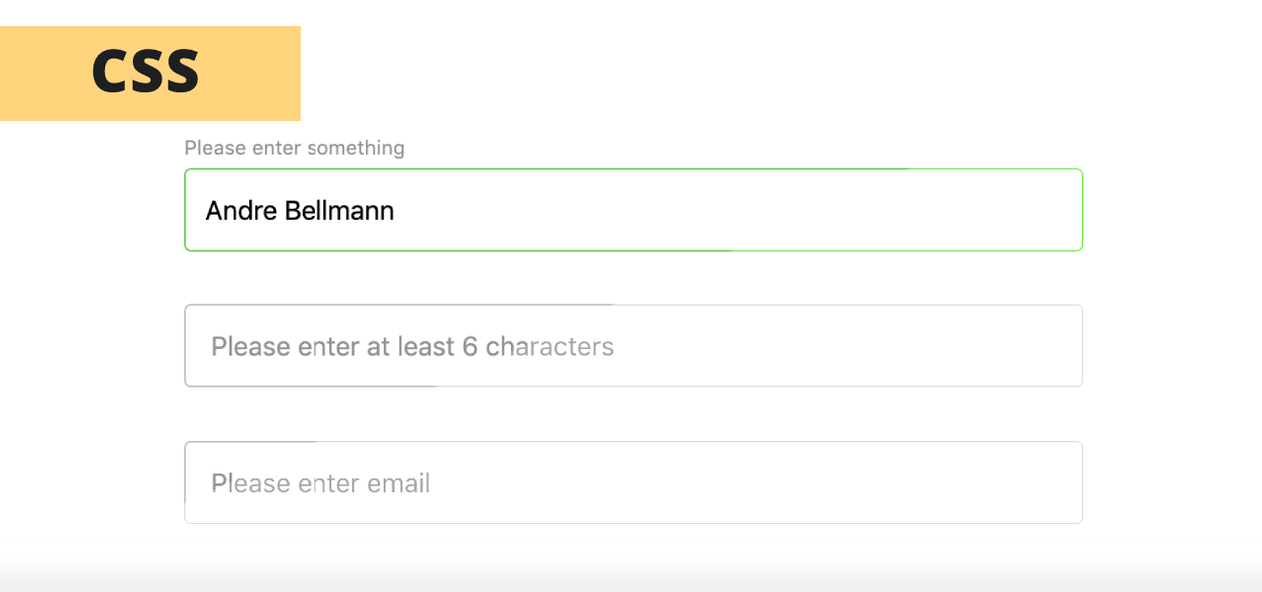This screenshot has height=592, width=1262.
Task: Place cursor on the word "Bellmann"
Action: coord(339,211)
